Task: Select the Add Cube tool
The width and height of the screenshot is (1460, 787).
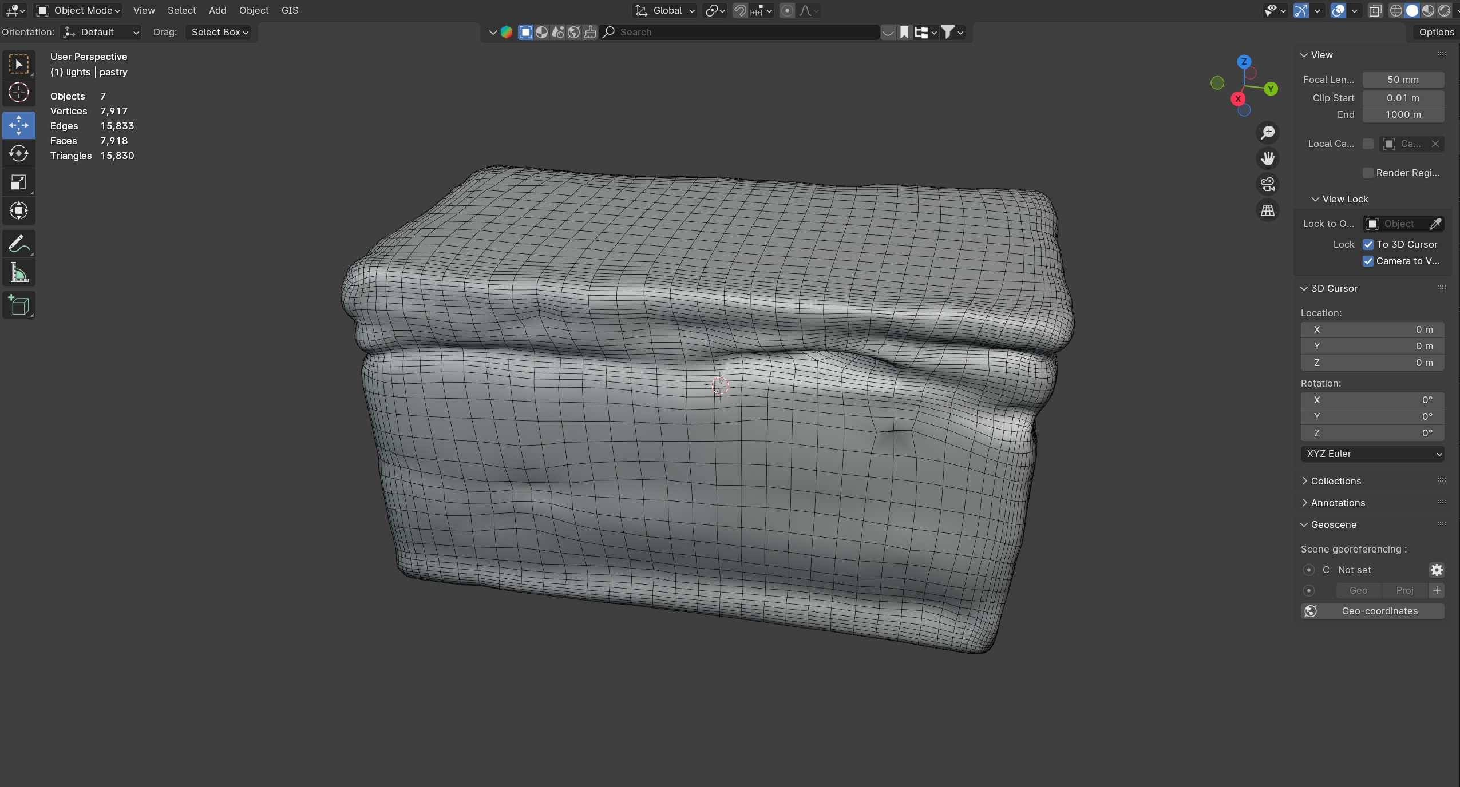Action: (19, 305)
